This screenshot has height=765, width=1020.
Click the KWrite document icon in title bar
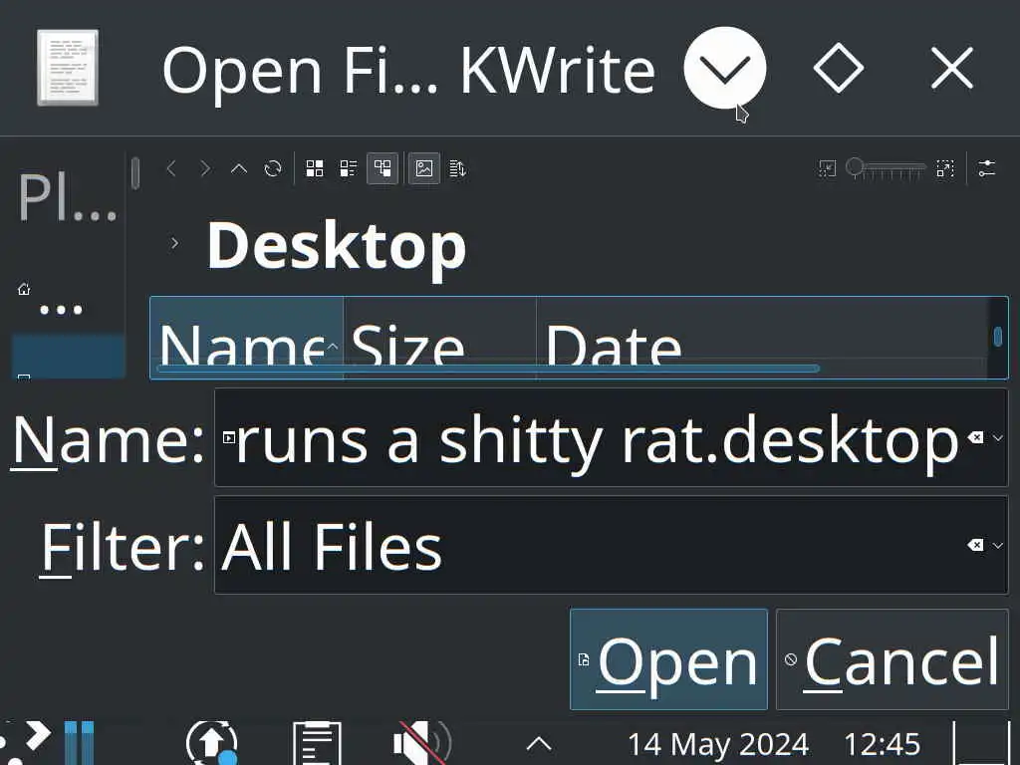[68, 67]
